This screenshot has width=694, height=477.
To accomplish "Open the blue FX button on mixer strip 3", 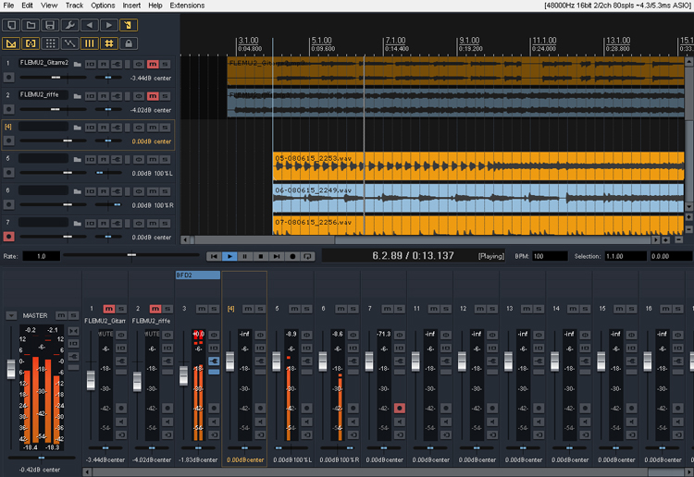I will (214, 361).
